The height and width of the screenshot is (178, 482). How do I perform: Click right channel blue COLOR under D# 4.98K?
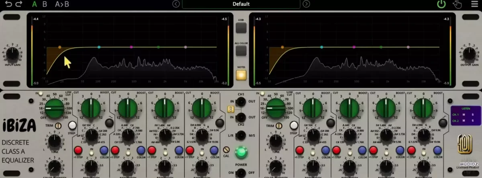[437, 150]
